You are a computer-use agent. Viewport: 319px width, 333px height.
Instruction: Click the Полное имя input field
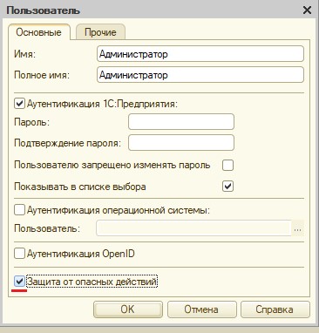point(200,75)
